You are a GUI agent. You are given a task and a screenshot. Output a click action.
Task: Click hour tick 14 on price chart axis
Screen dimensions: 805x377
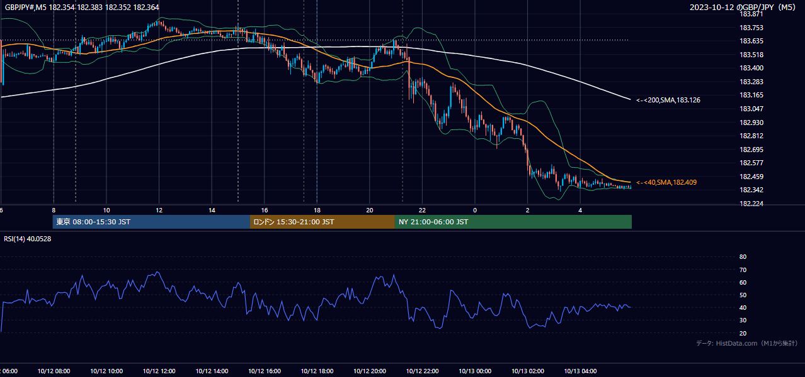(212, 210)
